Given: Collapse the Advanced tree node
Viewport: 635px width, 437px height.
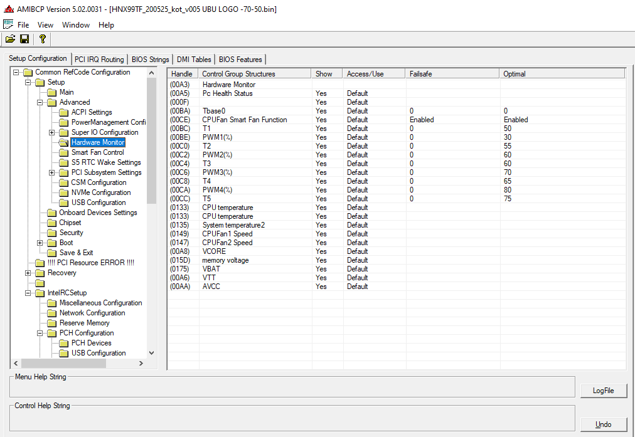Looking at the screenshot, I should pyautogui.click(x=40, y=102).
